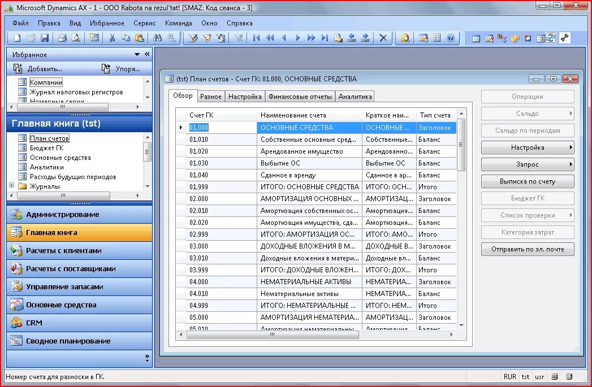Open the Настройка button dropdown
The height and width of the screenshot is (387, 592).
528,147
